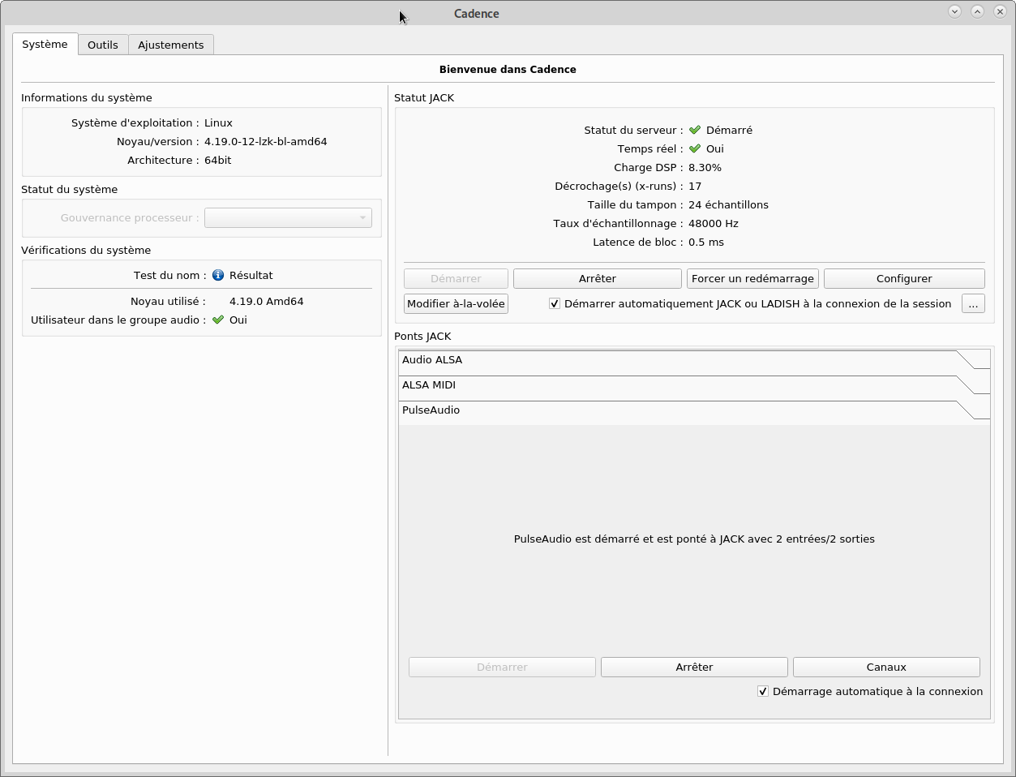Click the kernel version 4.19.0-12-lzk-bl-amd64

click(x=266, y=141)
